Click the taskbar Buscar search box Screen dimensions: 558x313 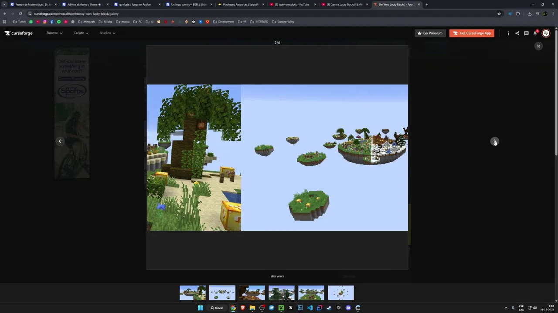217,308
